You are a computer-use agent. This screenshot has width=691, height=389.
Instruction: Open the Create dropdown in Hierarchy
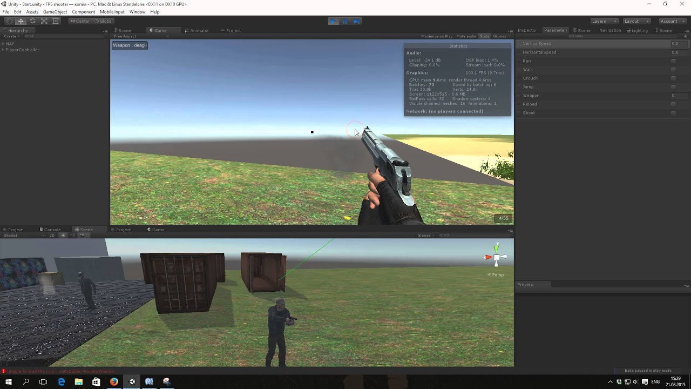(11, 36)
